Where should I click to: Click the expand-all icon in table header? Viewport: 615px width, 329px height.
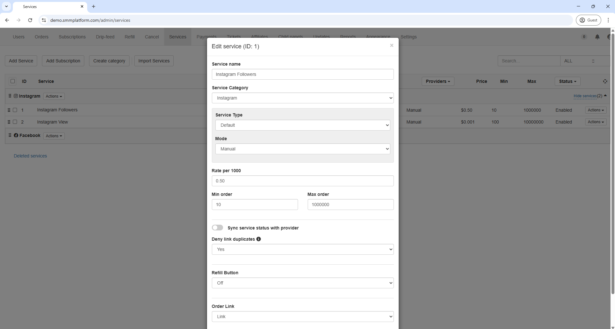tap(605, 81)
